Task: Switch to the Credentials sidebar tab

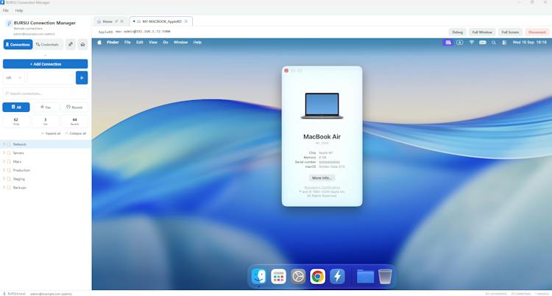Action: (48, 44)
